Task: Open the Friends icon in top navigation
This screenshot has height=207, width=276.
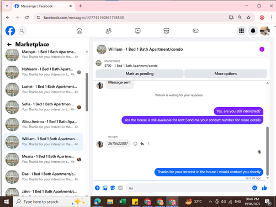Action: click(109, 31)
